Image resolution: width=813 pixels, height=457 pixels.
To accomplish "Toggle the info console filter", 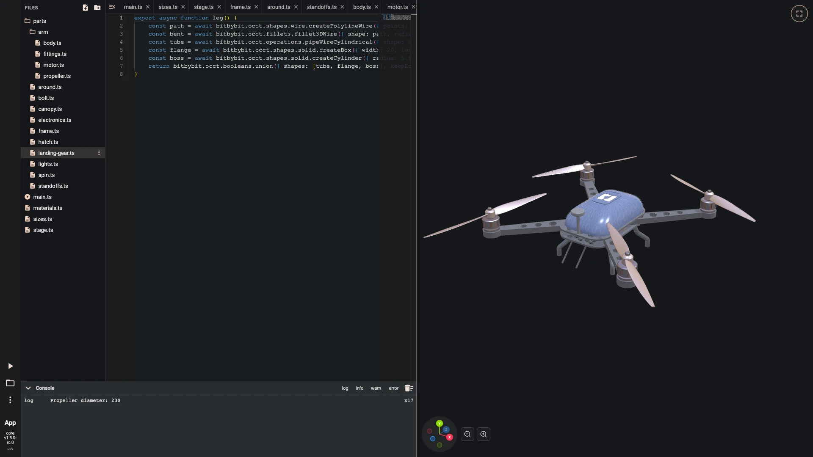I will (359, 388).
